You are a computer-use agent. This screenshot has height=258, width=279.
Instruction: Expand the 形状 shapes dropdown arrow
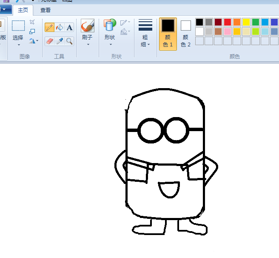point(111,45)
